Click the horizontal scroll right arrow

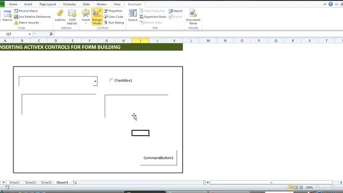point(341,182)
